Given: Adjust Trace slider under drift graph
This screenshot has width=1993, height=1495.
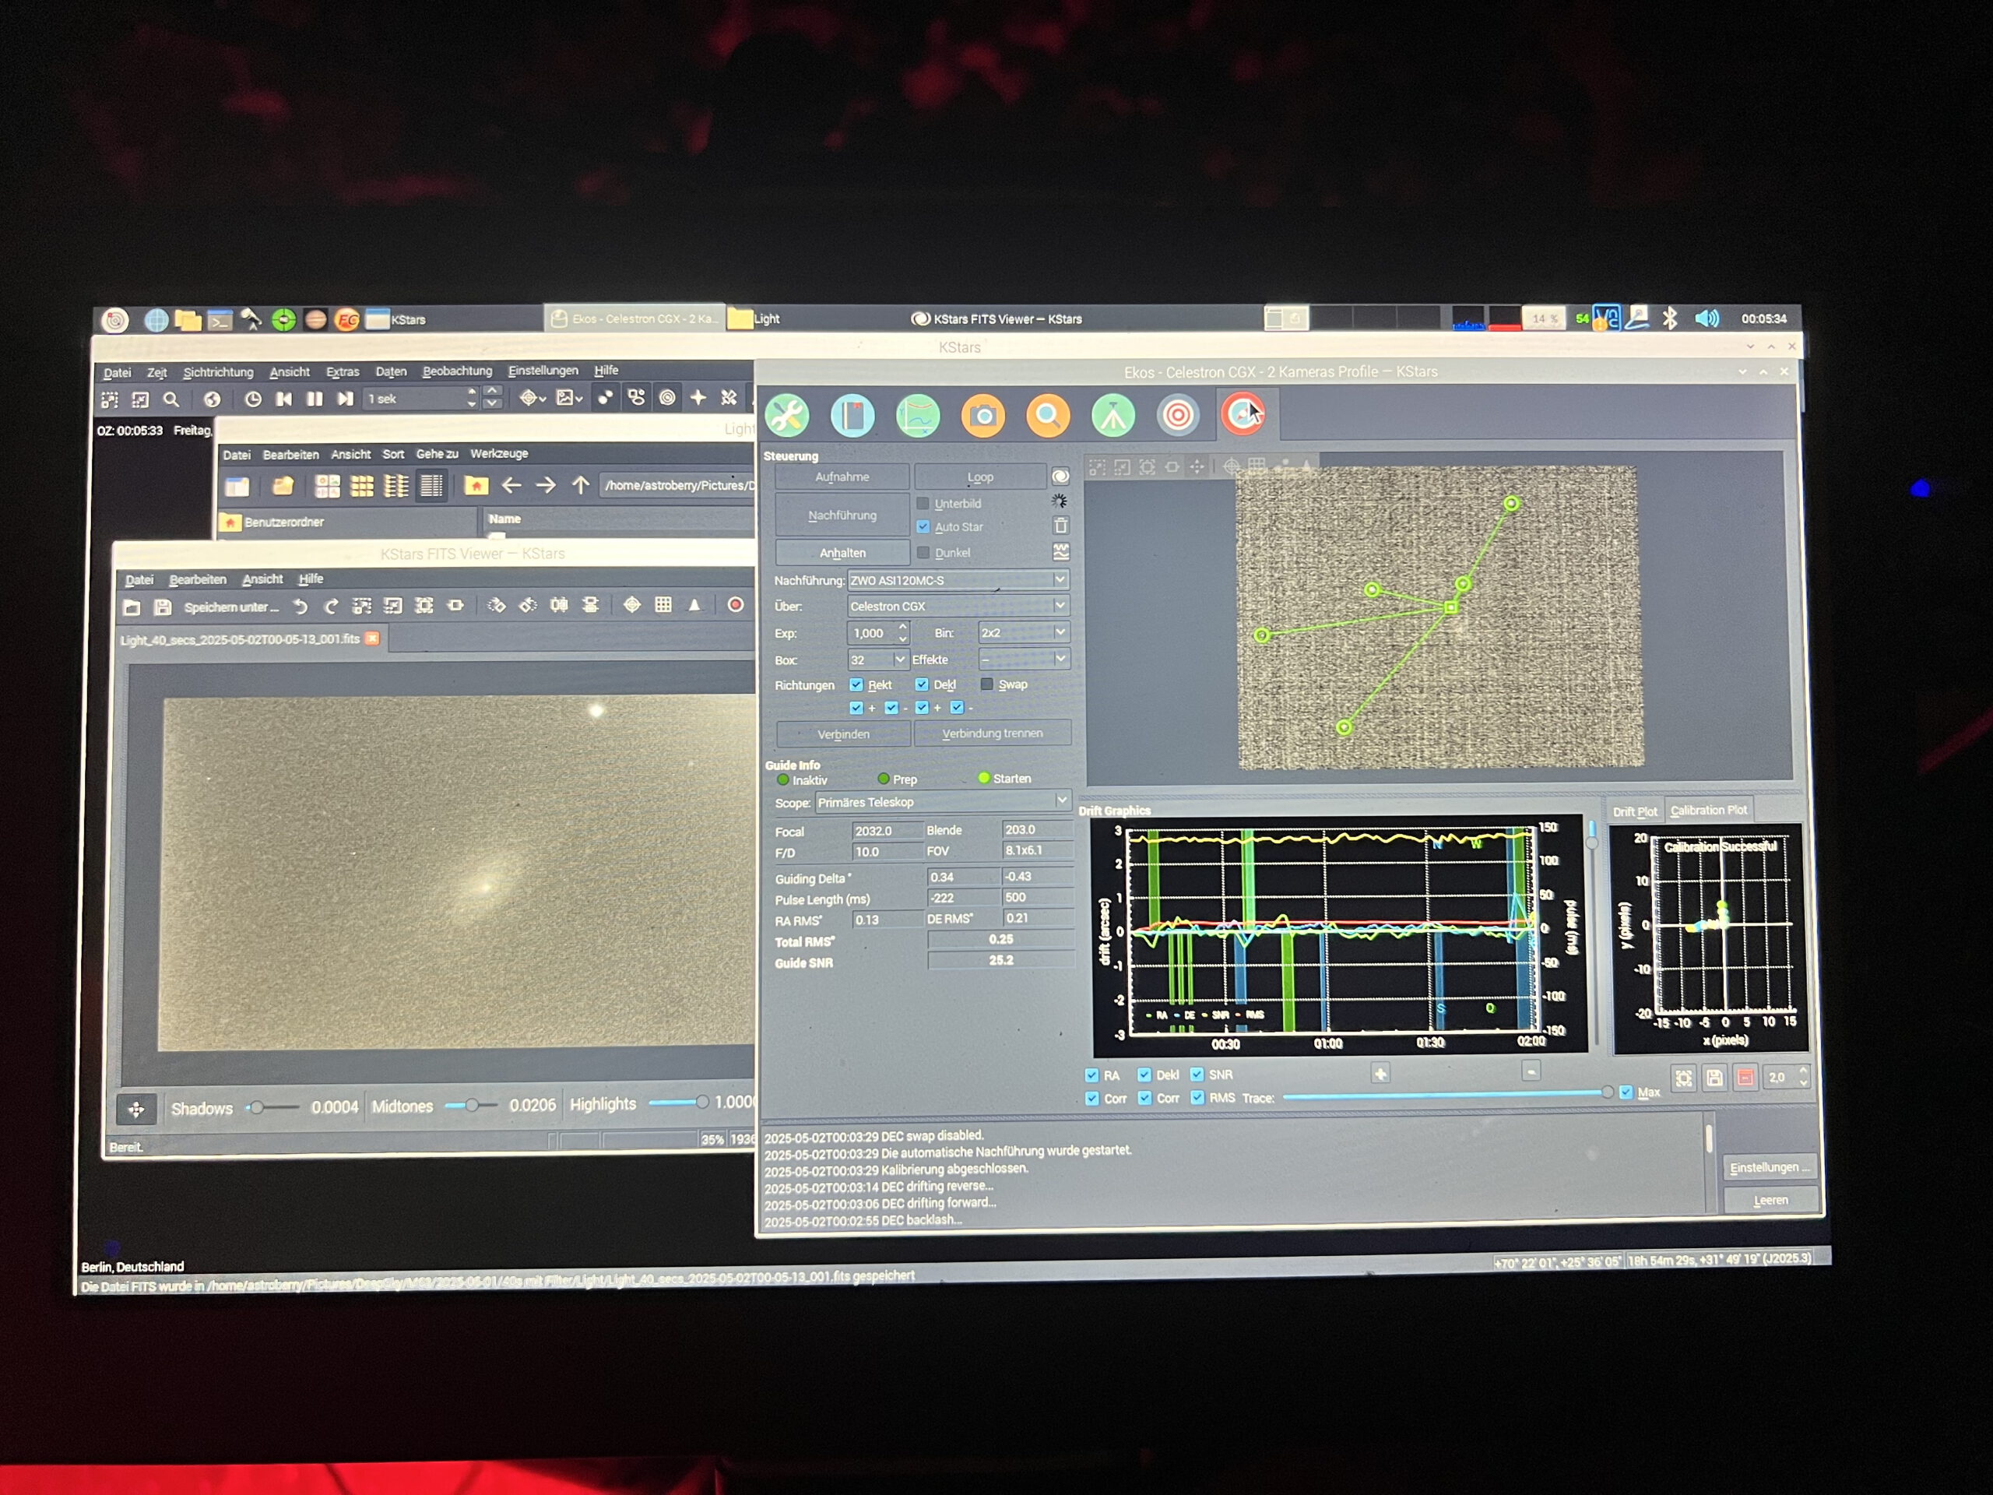Looking at the screenshot, I should coord(1447,1095).
